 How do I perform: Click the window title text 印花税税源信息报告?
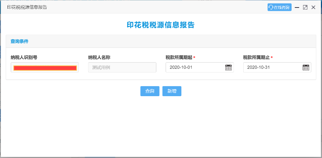27,7
